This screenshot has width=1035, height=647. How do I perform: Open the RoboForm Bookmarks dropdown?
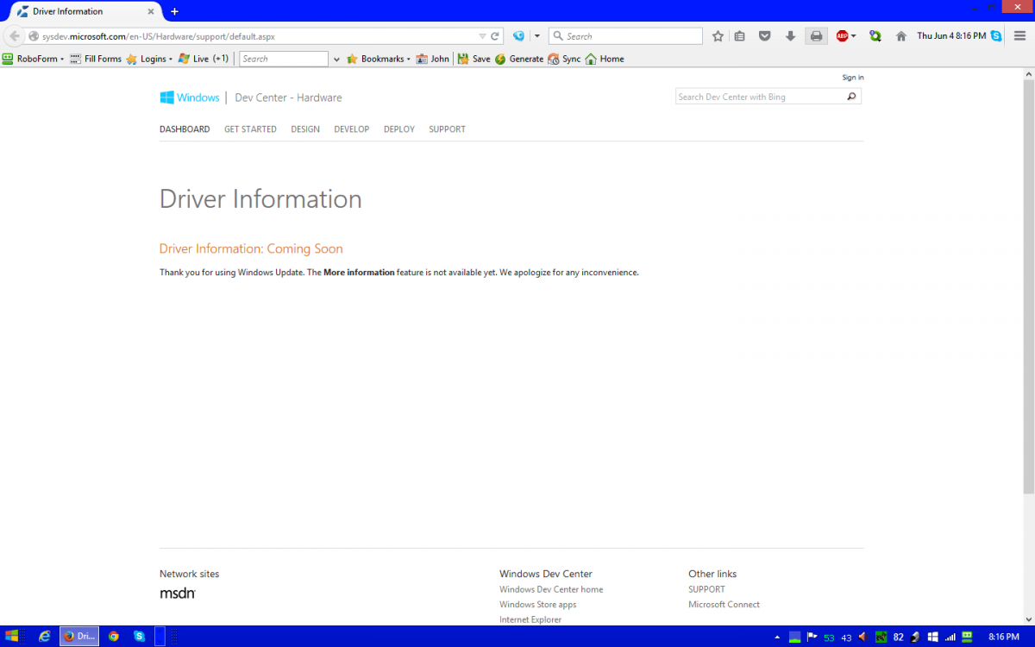point(379,59)
